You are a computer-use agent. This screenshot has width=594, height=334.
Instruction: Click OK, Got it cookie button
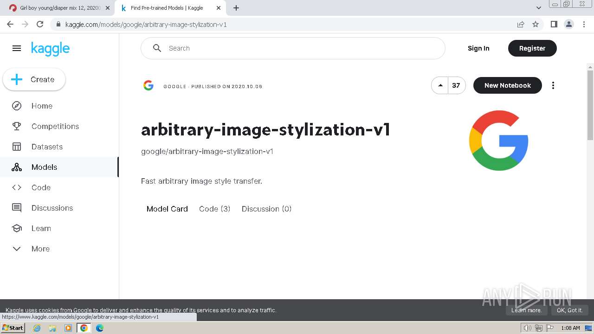[569, 310]
